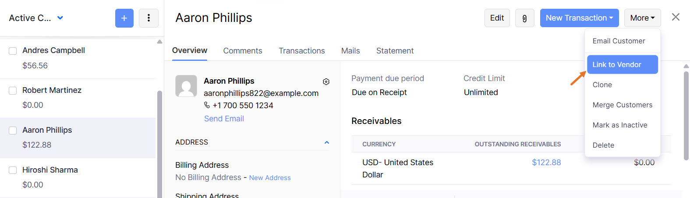The width and height of the screenshot is (690, 198).
Task: Open the New Transaction dropdown
Action: [579, 18]
